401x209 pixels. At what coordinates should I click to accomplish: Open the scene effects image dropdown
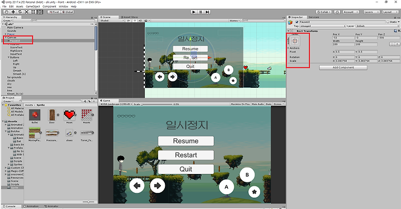tap(147, 21)
